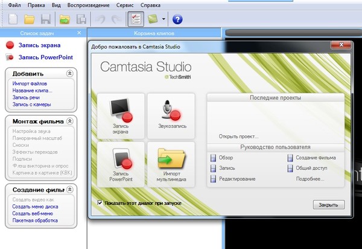Click the green storyboard view toolbar icon
This screenshot has height=249, width=362.
pyautogui.click(x=153, y=19)
